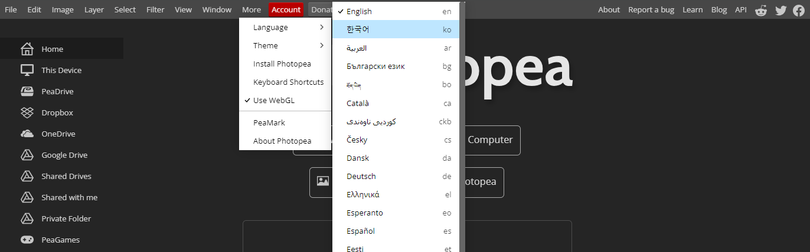Image resolution: width=810 pixels, height=252 pixels.
Task: Click the red Account button
Action: click(x=286, y=9)
